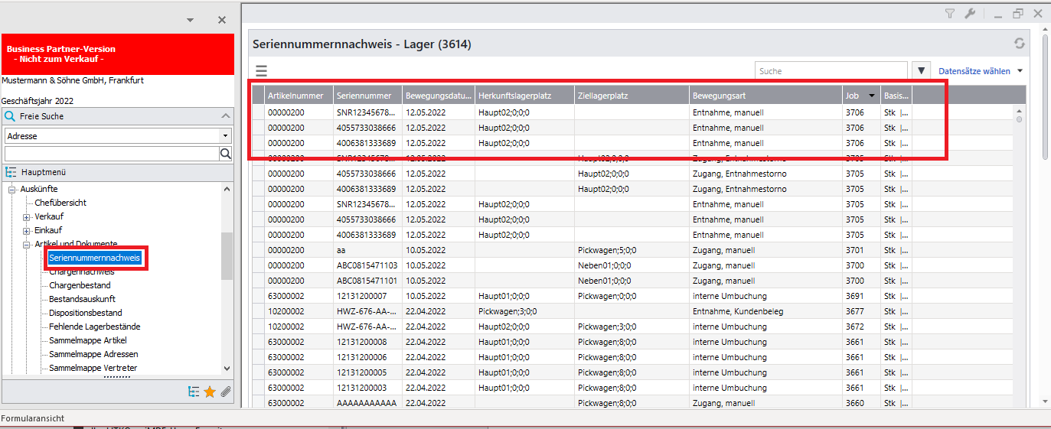The image size is (1051, 429).
Task: Click the tree view icon next to the star
Action: (194, 392)
